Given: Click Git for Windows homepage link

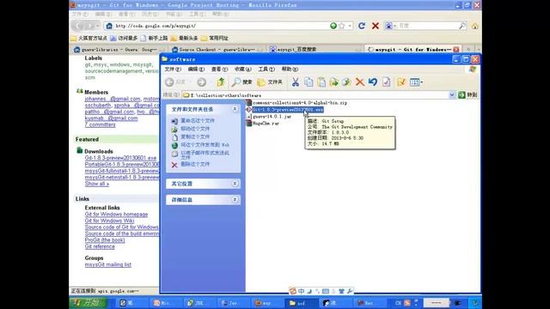Looking at the screenshot, I should point(116,214).
